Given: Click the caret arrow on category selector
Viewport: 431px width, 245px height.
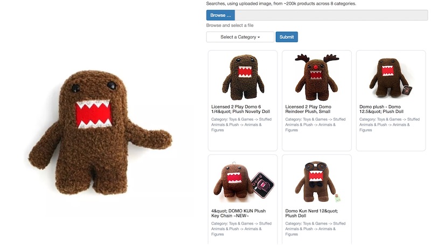Looking at the screenshot, I should pyautogui.click(x=259, y=38).
